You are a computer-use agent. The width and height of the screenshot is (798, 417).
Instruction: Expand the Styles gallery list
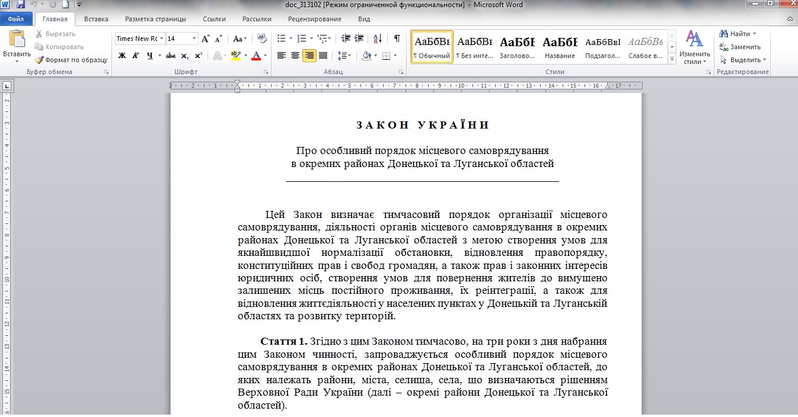coord(672,59)
